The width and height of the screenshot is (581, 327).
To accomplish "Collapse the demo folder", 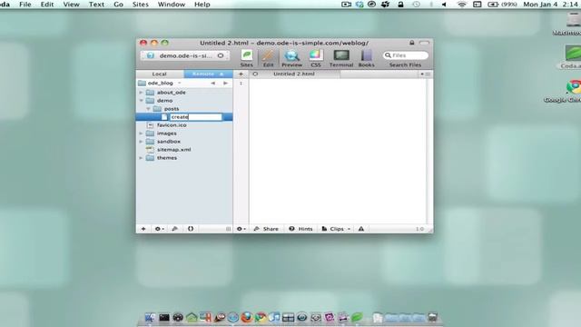I will pos(141,101).
